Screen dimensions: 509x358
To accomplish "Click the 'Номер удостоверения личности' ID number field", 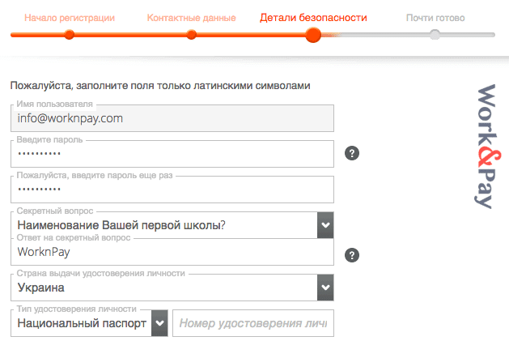I will (x=253, y=323).
